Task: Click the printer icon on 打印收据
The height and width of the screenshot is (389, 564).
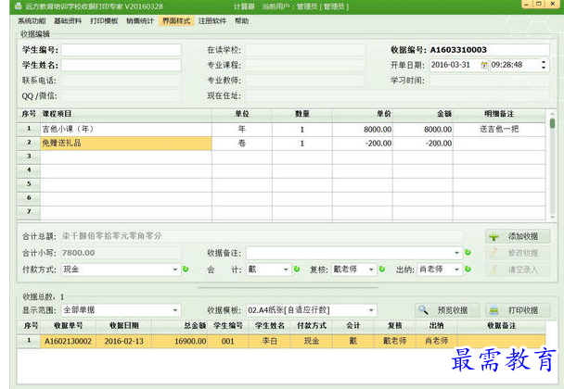Action: [493, 310]
